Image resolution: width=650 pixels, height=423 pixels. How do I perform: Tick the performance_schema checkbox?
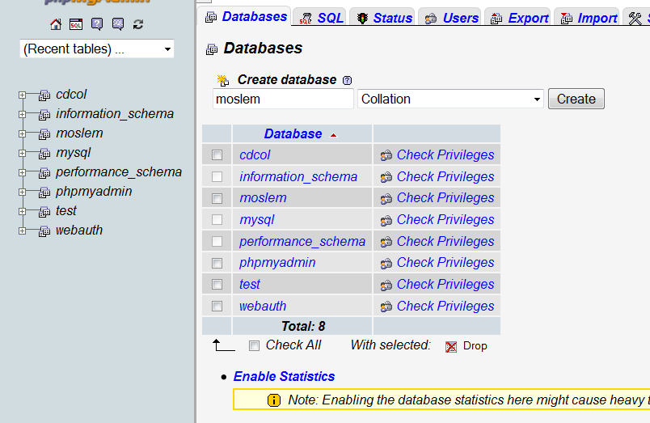217,241
